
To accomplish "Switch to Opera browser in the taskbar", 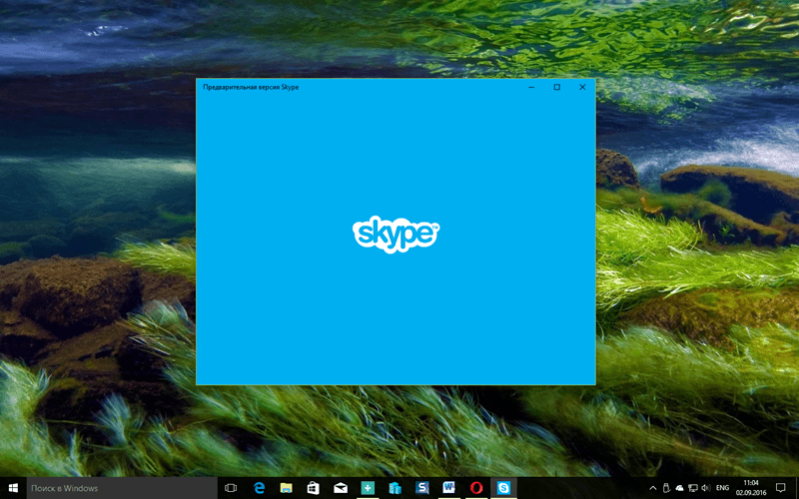I will 476,488.
